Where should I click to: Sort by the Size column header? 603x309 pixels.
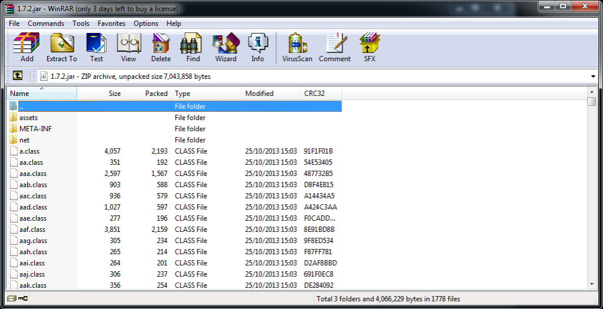[x=100, y=94]
